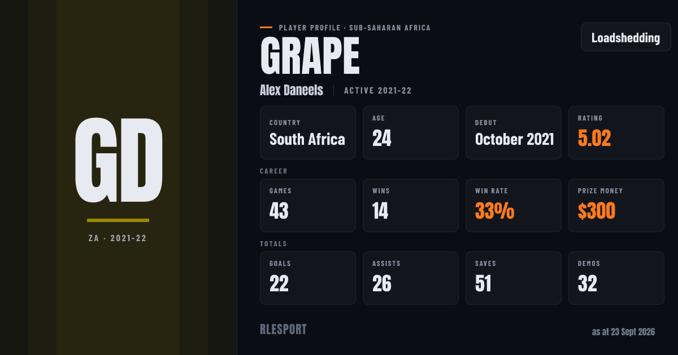Select the Age 24 card
Viewport: 678px width, 355px height.
click(x=411, y=132)
